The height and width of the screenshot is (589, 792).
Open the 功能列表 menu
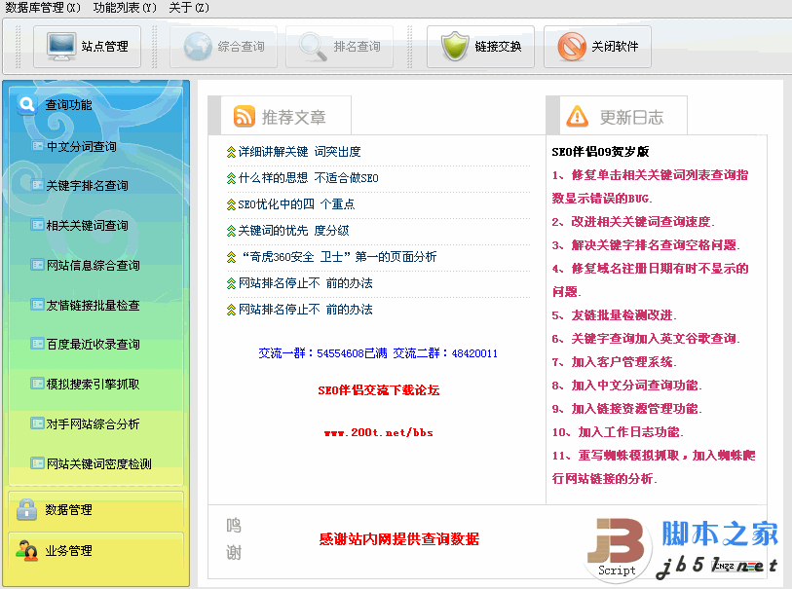(125, 8)
